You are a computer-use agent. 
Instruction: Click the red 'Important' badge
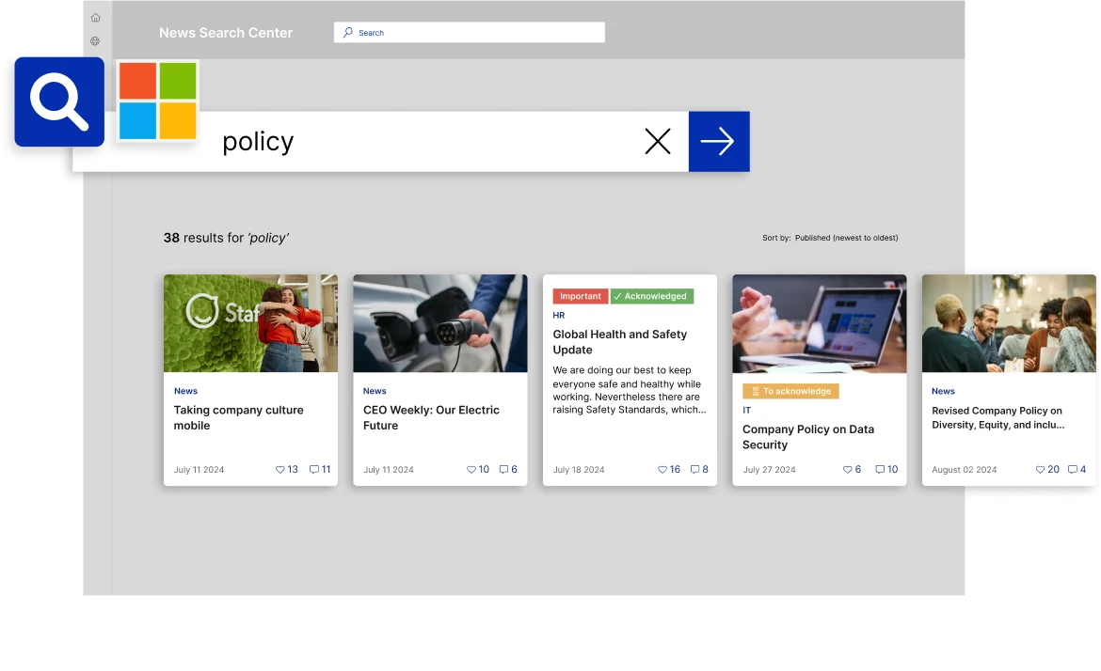click(x=581, y=295)
